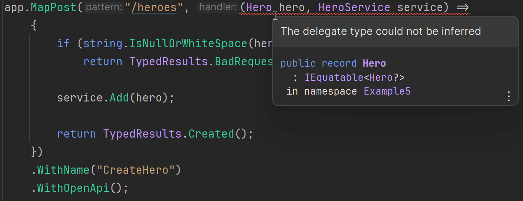Image resolution: width=523 pixels, height=201 pixels.
Task: Click the IsNullOrWhiteSpace method name
Action: pyautogui.click(x=188, y=44)
